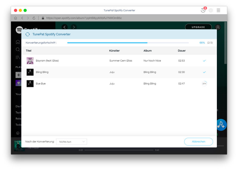Go forward with the toolbar arrow

click(28, 18)
